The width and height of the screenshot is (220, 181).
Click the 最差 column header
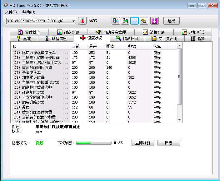point(96,46)
